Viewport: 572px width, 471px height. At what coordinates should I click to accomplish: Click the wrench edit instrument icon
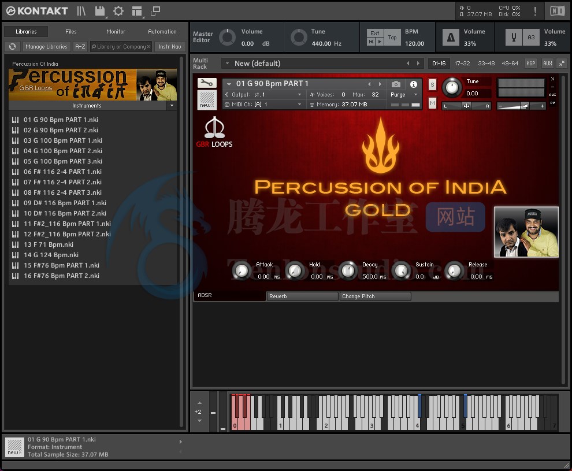point(207,83)
